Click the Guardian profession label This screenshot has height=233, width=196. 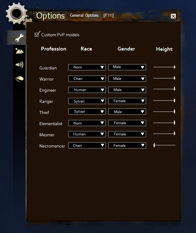click(48, 68)
